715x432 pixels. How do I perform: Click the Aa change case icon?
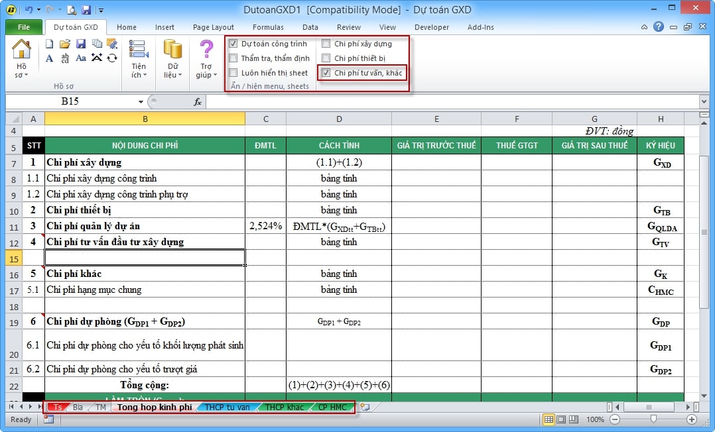tap(80, 58)
